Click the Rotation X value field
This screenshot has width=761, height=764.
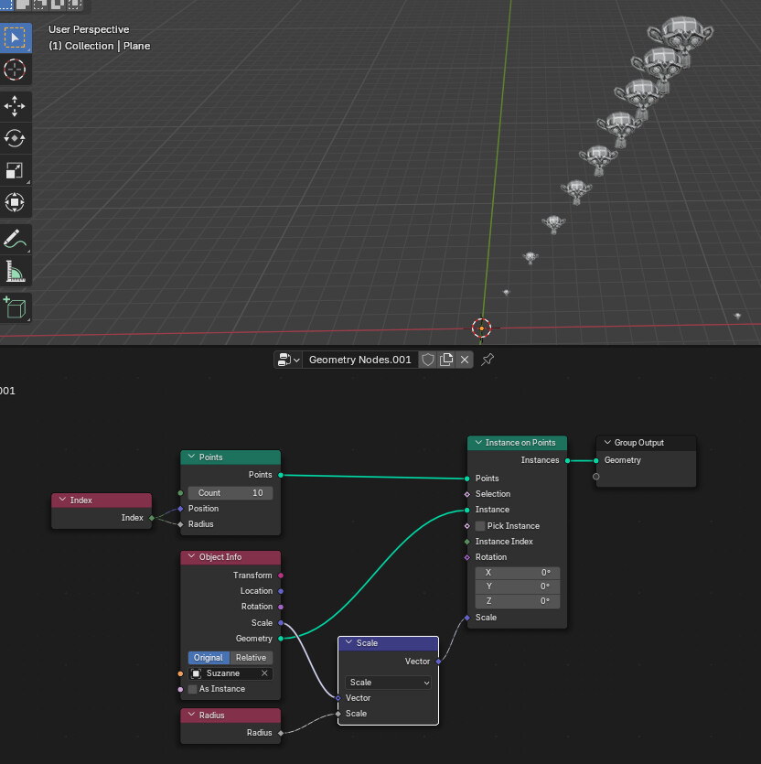(x=518, y=573)
